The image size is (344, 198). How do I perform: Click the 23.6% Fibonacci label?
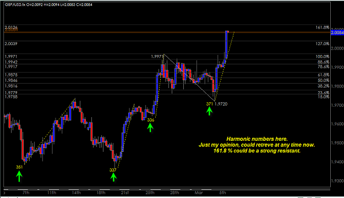(x=323, y=93)
